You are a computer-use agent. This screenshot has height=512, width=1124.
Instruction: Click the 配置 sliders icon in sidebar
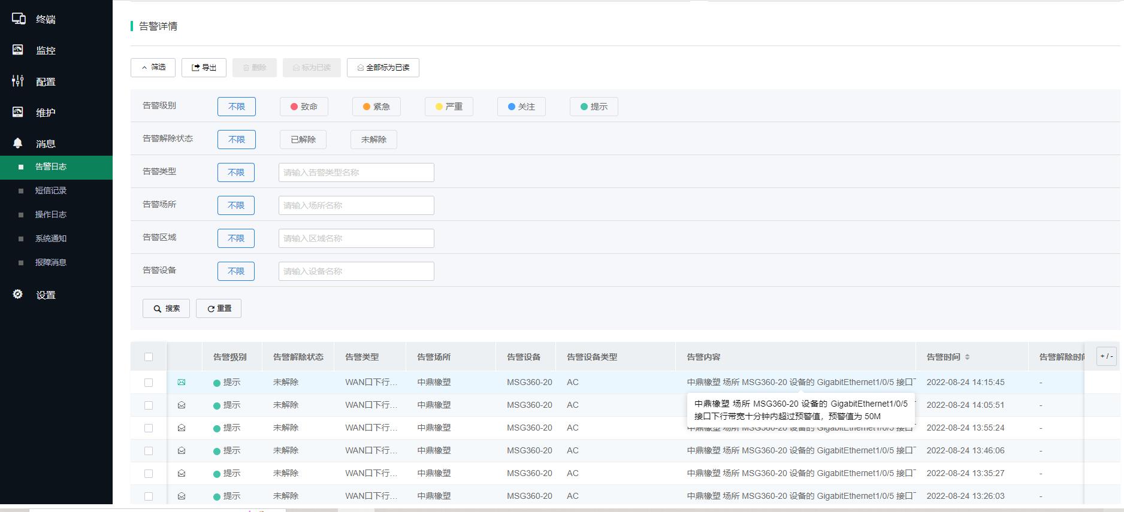pyautogui.click(x=18, y=81)
